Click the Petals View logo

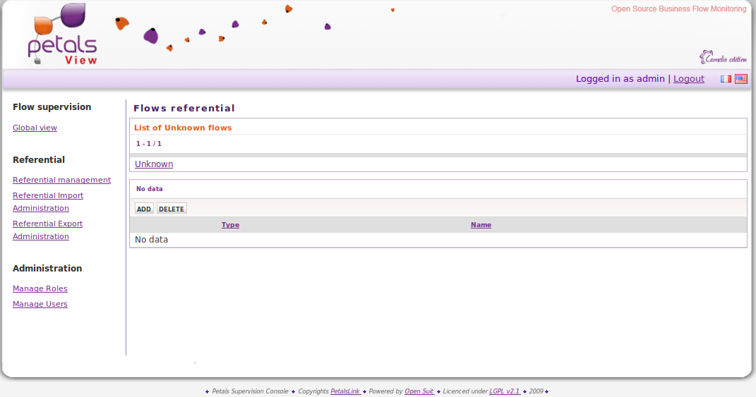coord(62,35)
